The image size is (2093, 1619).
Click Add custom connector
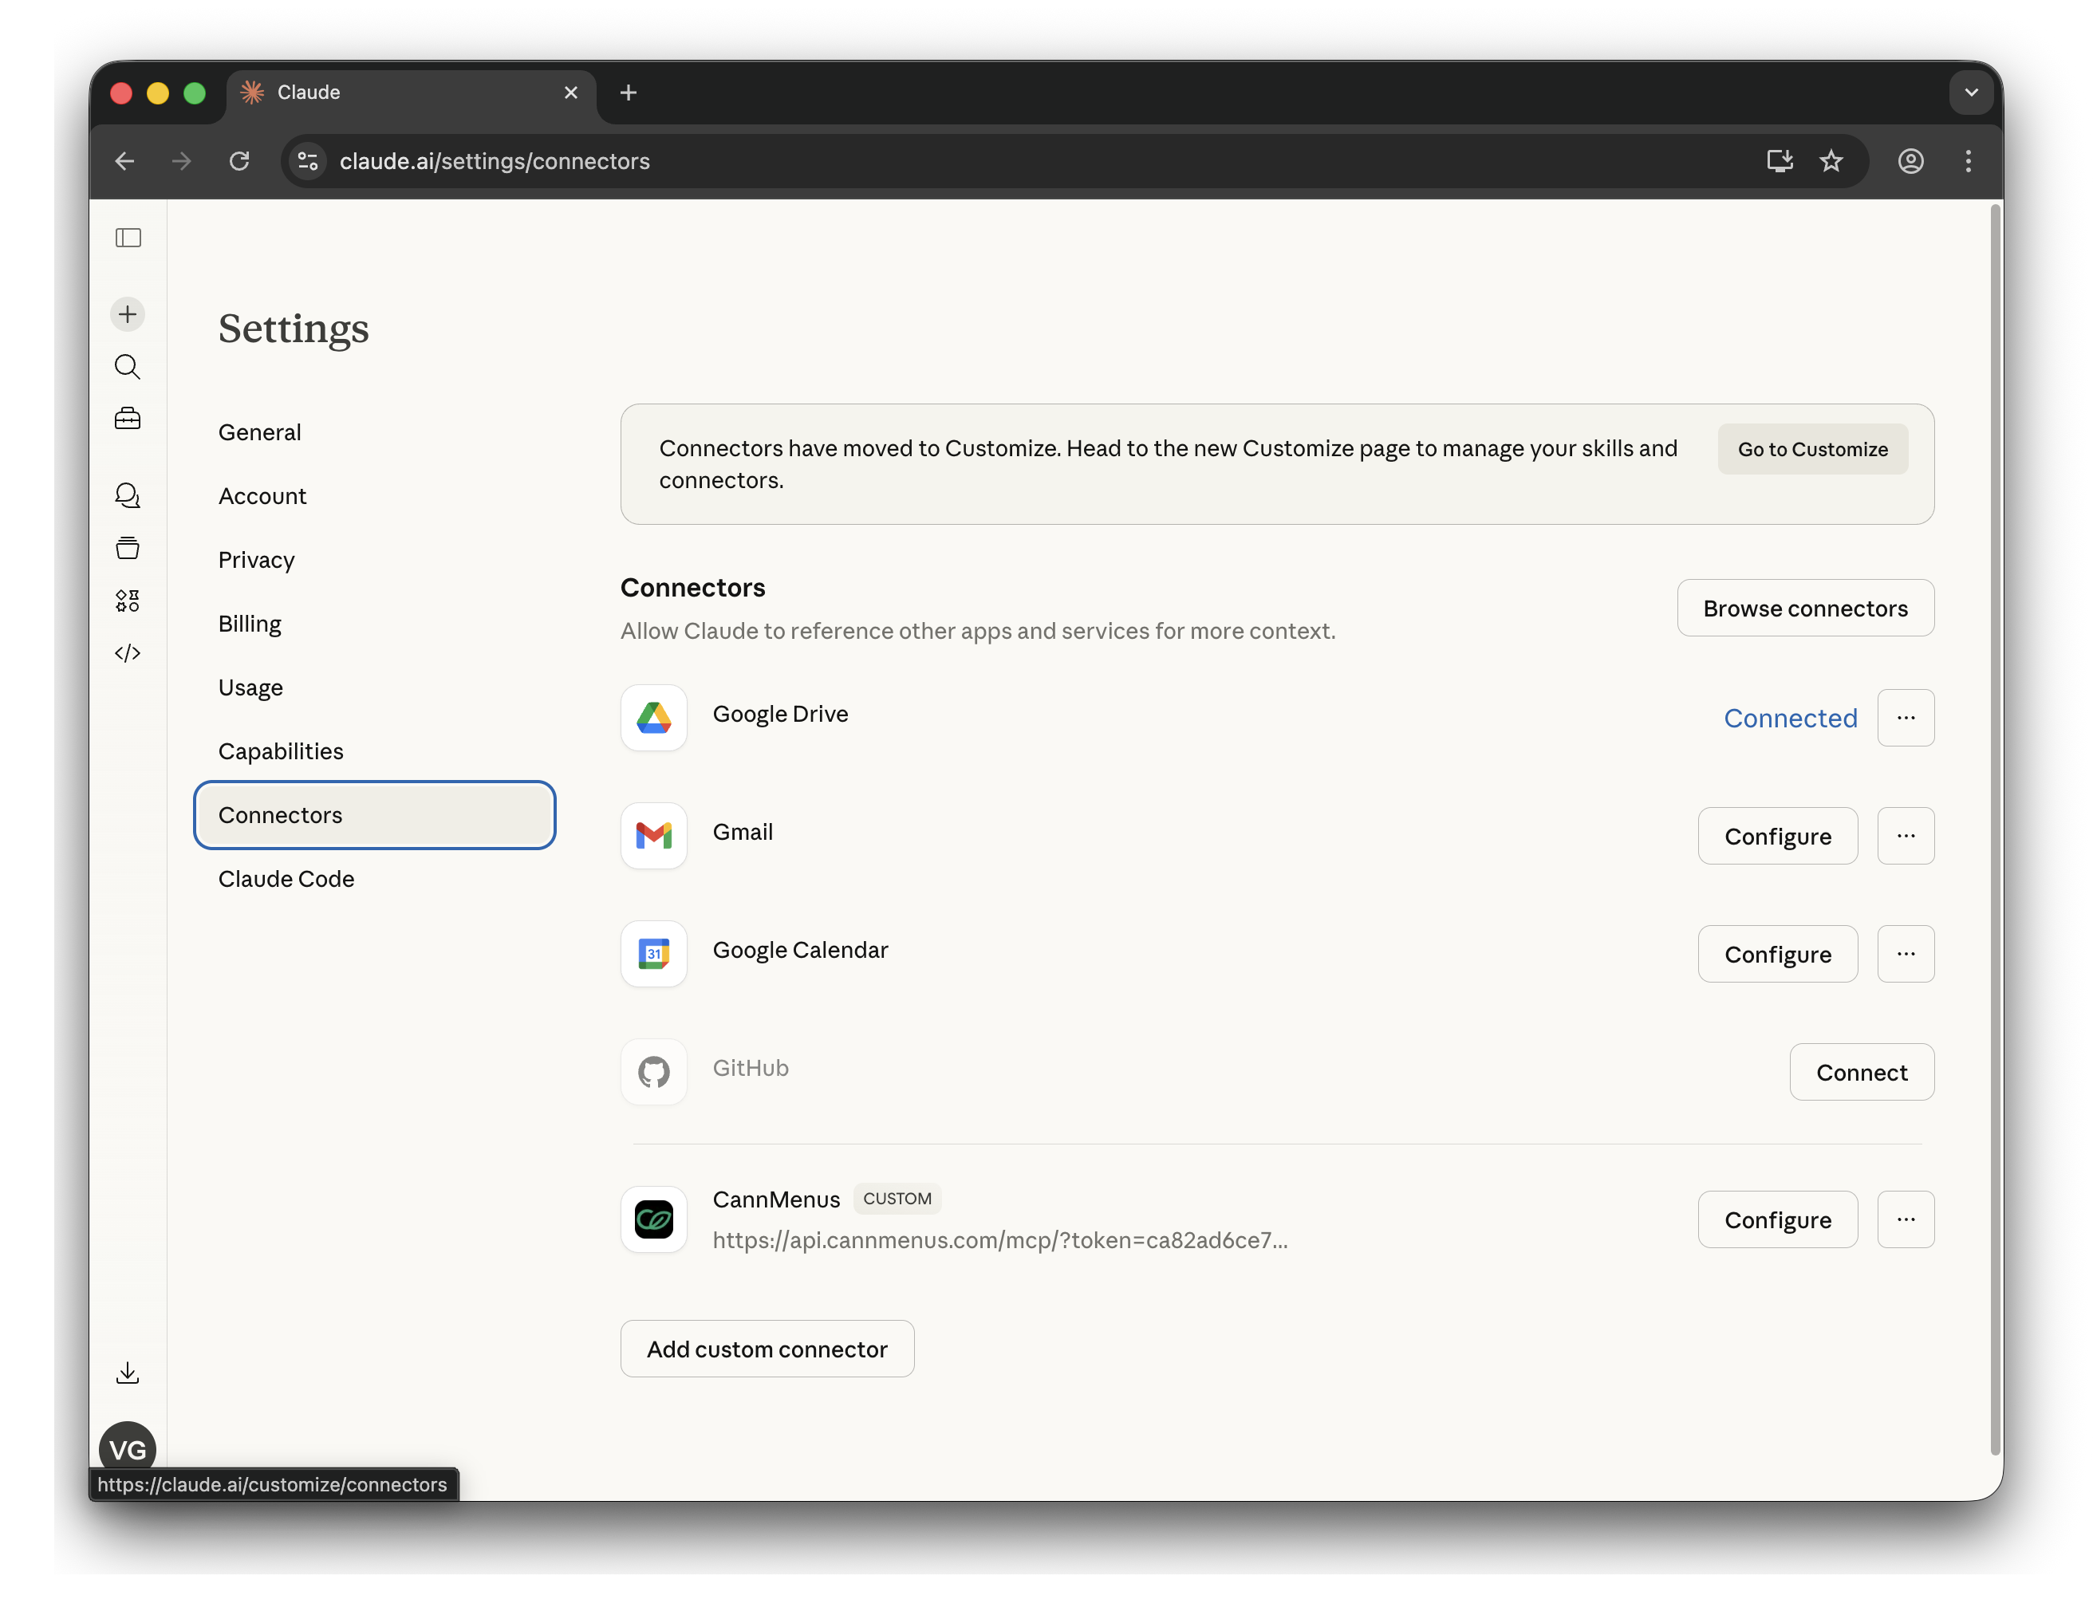767,1348
